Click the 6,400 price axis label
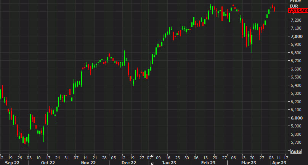This screenshot has height=165, width=308. (x=296, y=85)
